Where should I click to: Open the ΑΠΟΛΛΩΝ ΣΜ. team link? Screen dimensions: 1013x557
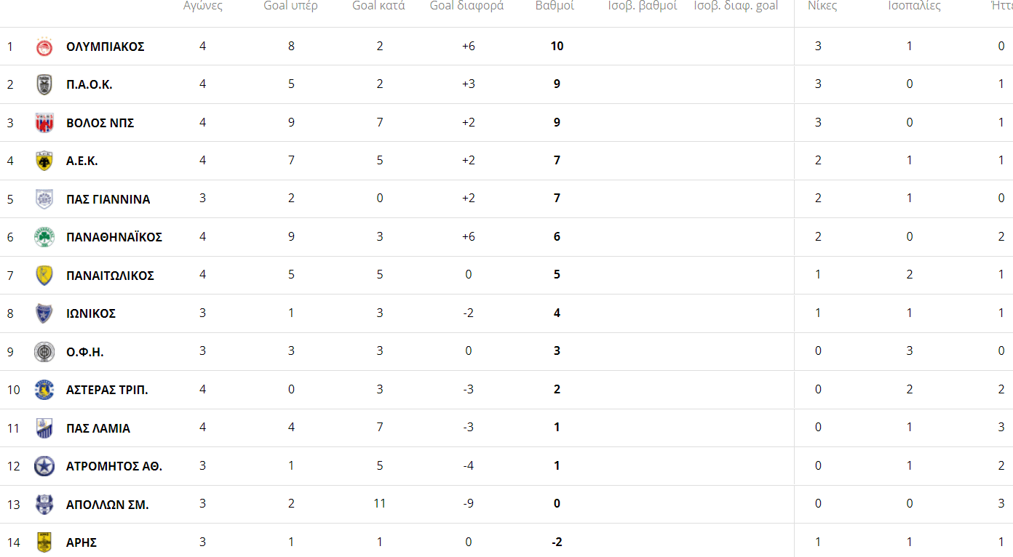pyautogui.click(x=108, y=505)
